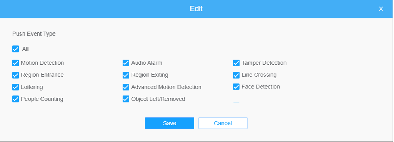
Task: Uncheck the Loitering checkbox
Action: click(15, 87)
